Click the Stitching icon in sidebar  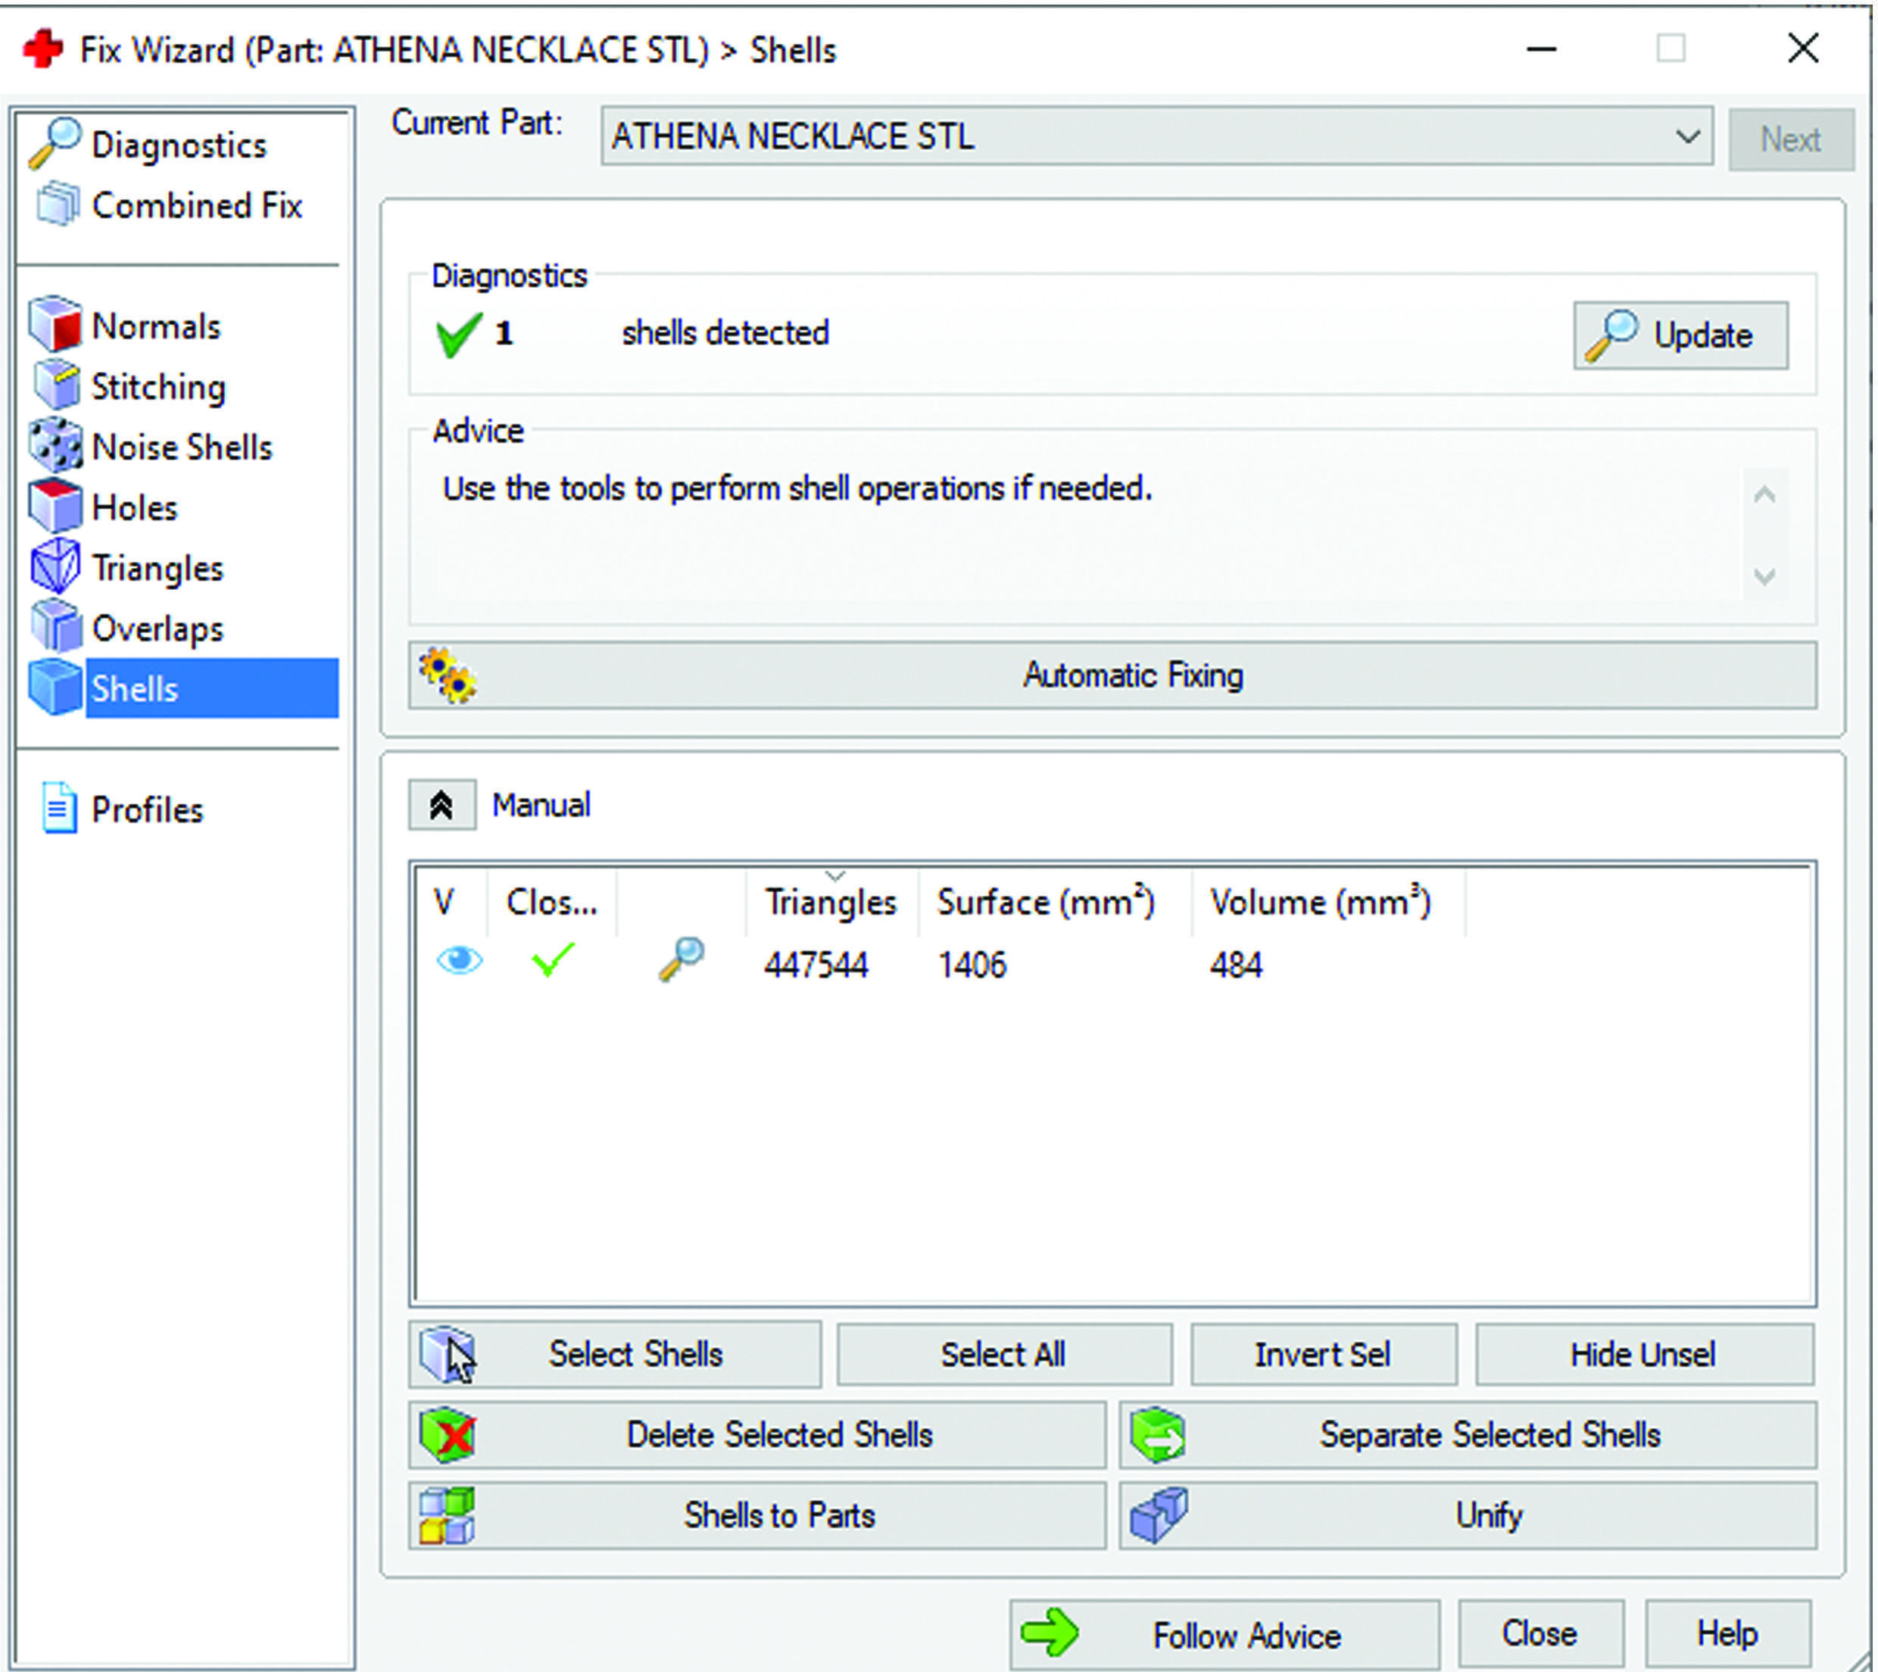(57, 385)
